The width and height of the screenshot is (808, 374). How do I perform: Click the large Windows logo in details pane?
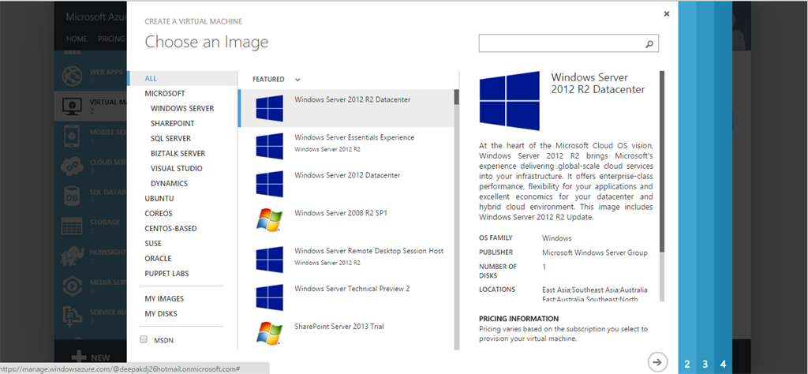509,101
